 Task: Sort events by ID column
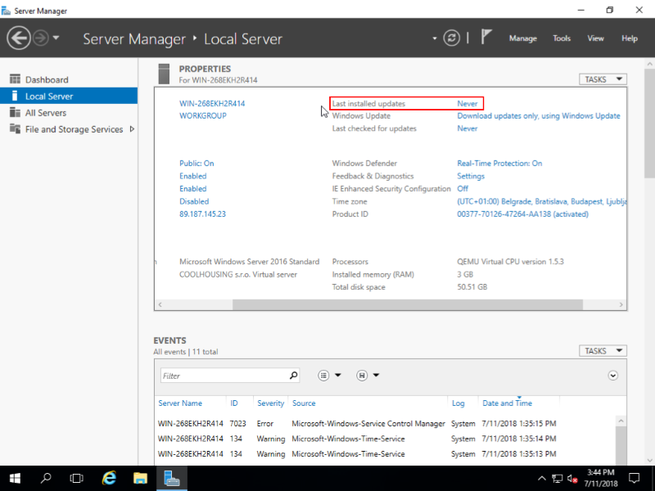[x=234, y=403]
